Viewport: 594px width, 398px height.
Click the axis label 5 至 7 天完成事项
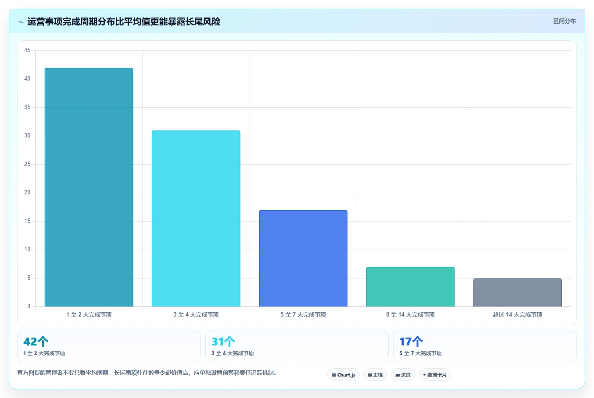click(x=303, y=314)
